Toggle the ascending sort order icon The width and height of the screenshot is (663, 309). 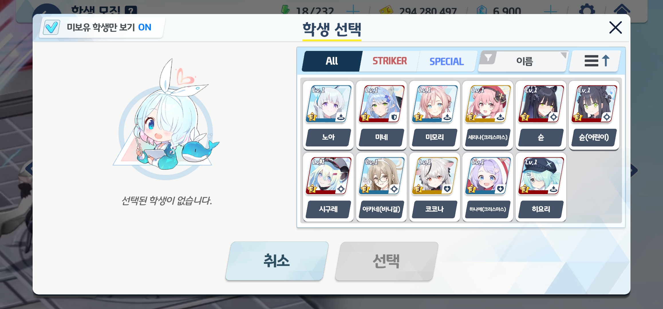coord(596,61)
